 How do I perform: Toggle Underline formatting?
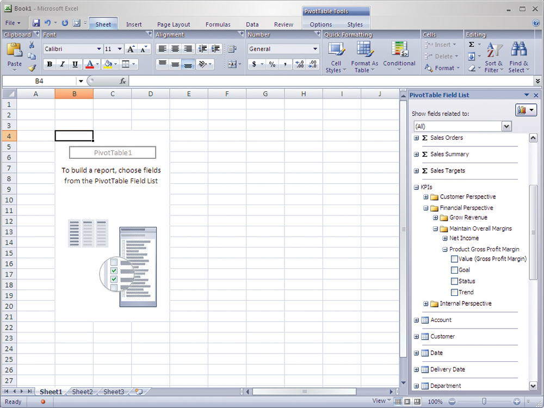tap(75, 64)
